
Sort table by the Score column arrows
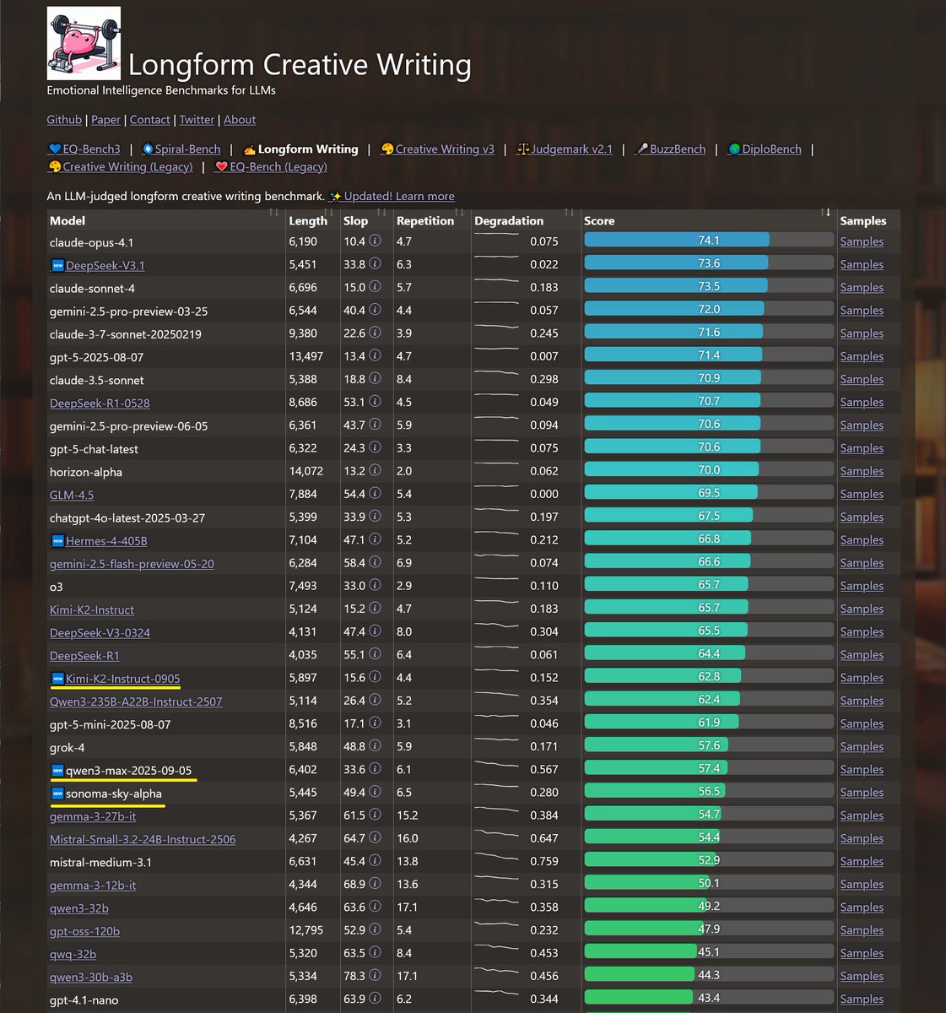(x=825, y=212)
